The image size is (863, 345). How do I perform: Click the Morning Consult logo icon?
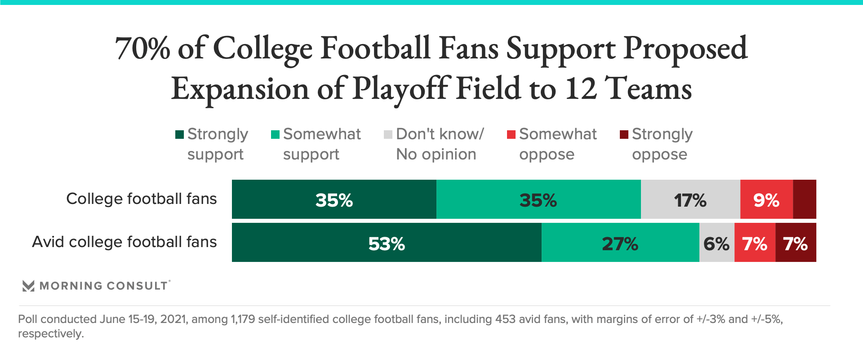(x=28, y=286)
